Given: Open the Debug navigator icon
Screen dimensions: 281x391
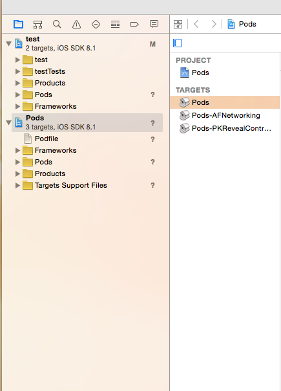Looking at the screenshot, I should [x=115, y=24].
